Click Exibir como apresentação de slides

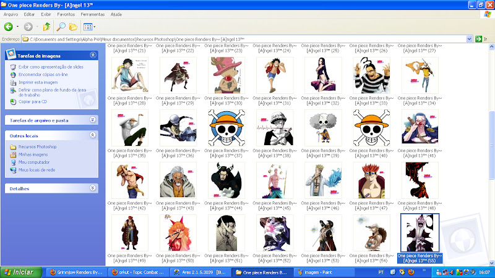coord(51,67)
